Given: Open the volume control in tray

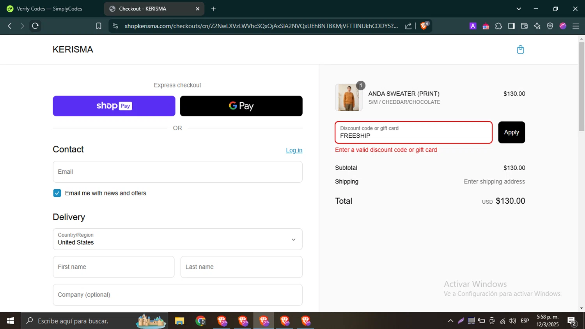Looking at the screenshot, I should (x=512, y=321).
